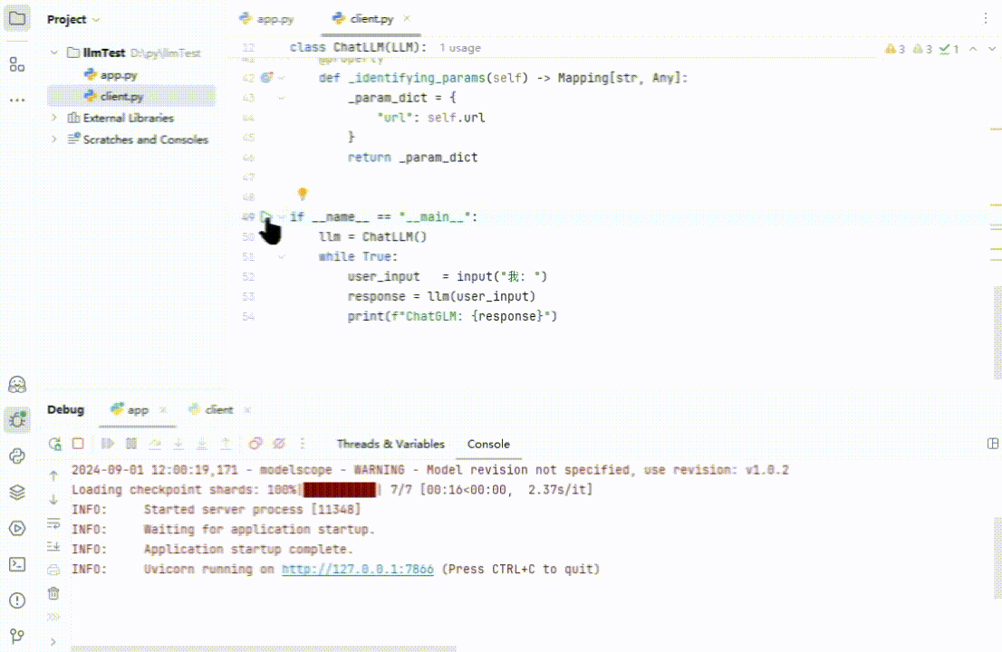
Task: Close the client debug session tab
Action: pos(247,410)
